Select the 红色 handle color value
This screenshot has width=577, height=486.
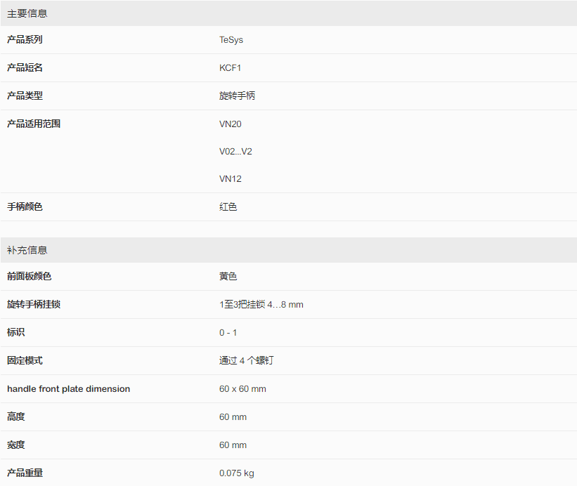click(228, 206)
